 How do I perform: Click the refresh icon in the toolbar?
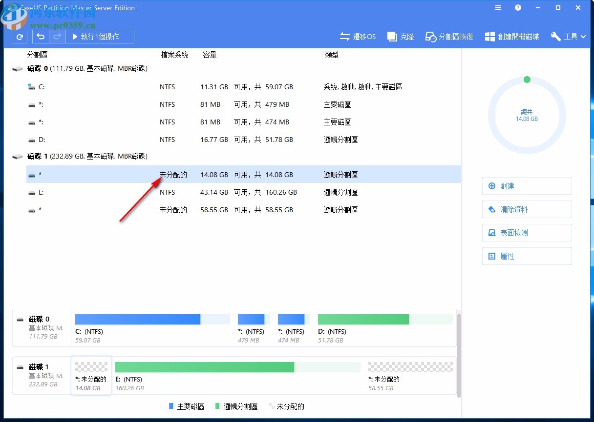[19, 36]
